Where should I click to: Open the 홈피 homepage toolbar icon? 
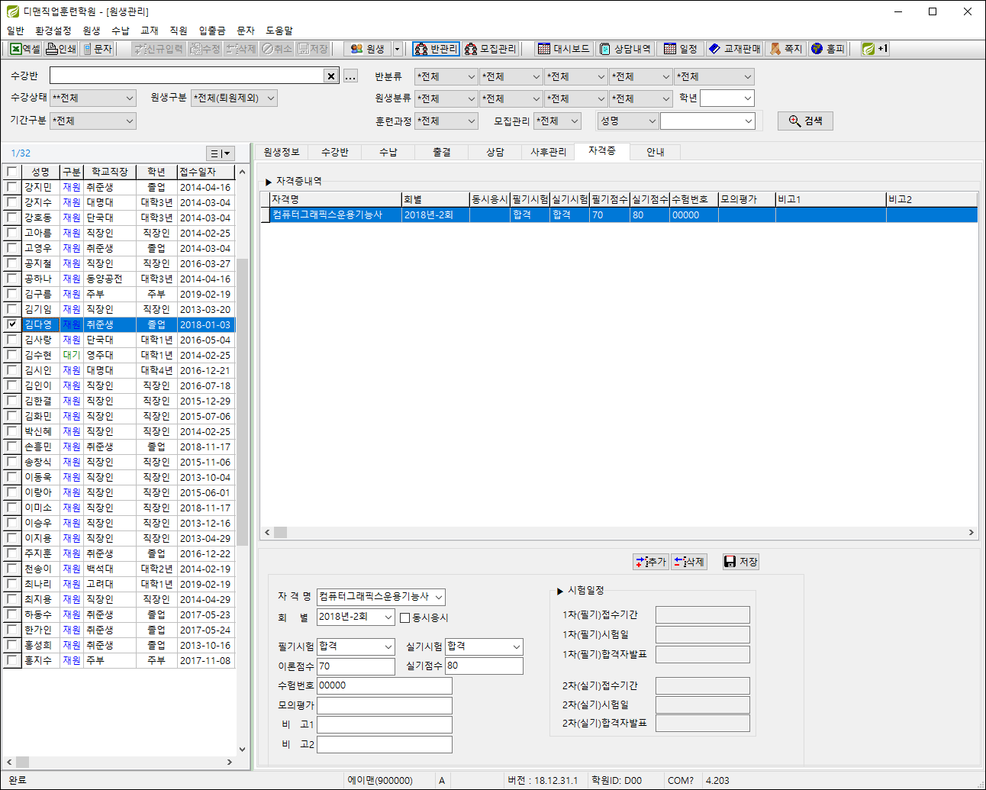pos(828,49)
